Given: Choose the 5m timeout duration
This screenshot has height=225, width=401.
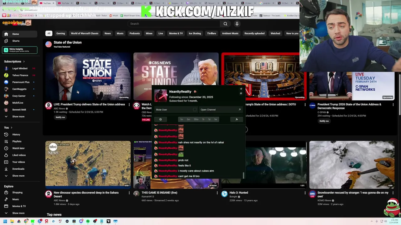Looking at the screenshot, I should click(188, 119).
